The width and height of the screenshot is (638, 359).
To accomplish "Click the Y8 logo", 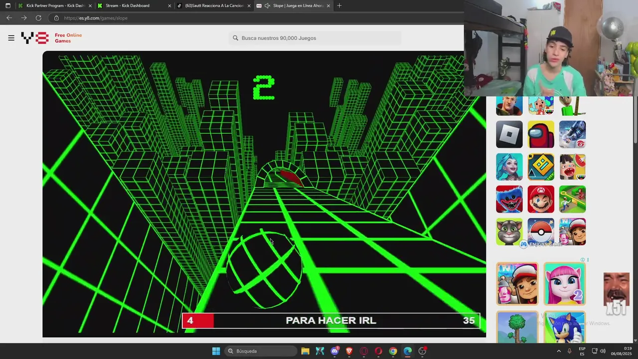I will [x=34, y=38].
